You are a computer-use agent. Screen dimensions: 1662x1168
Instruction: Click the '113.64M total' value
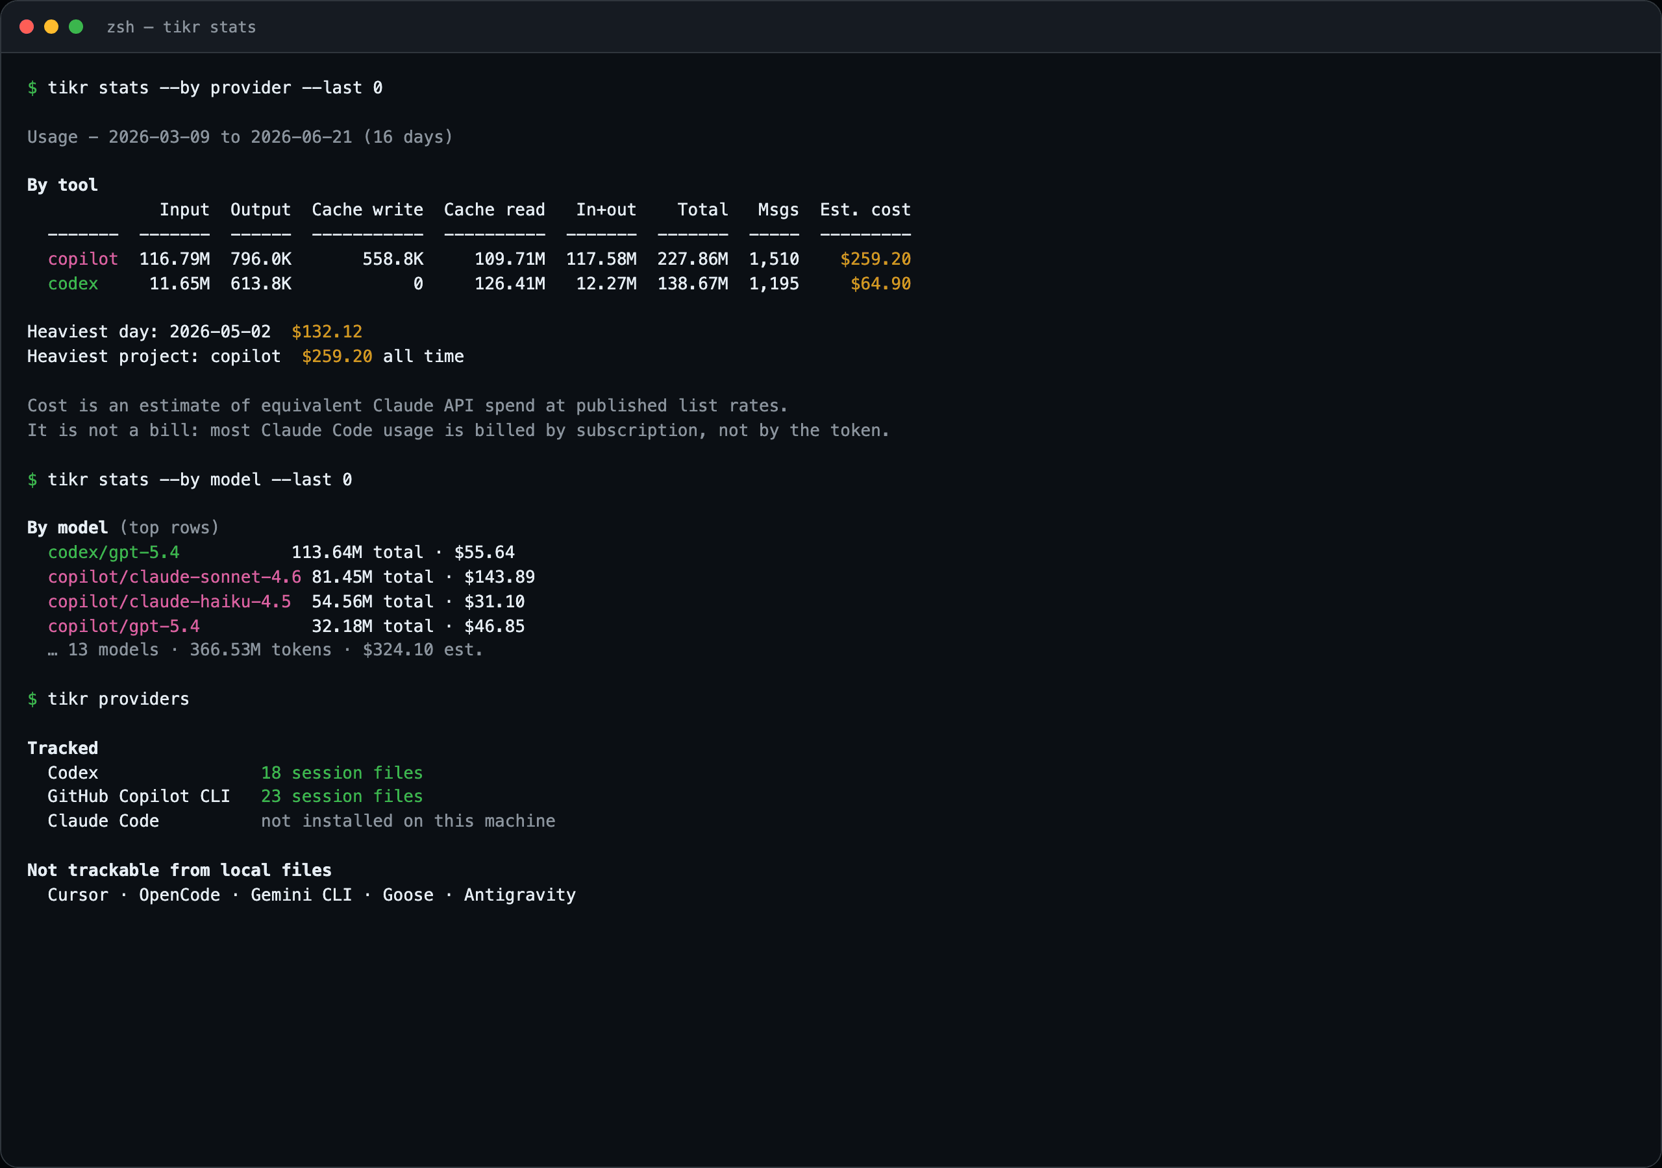(357, 553)
